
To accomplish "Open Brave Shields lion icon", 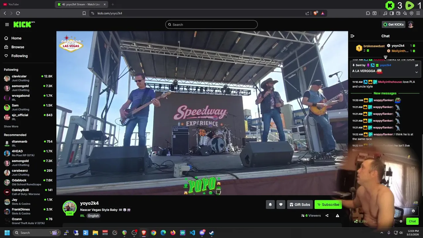I will (316, 13).
